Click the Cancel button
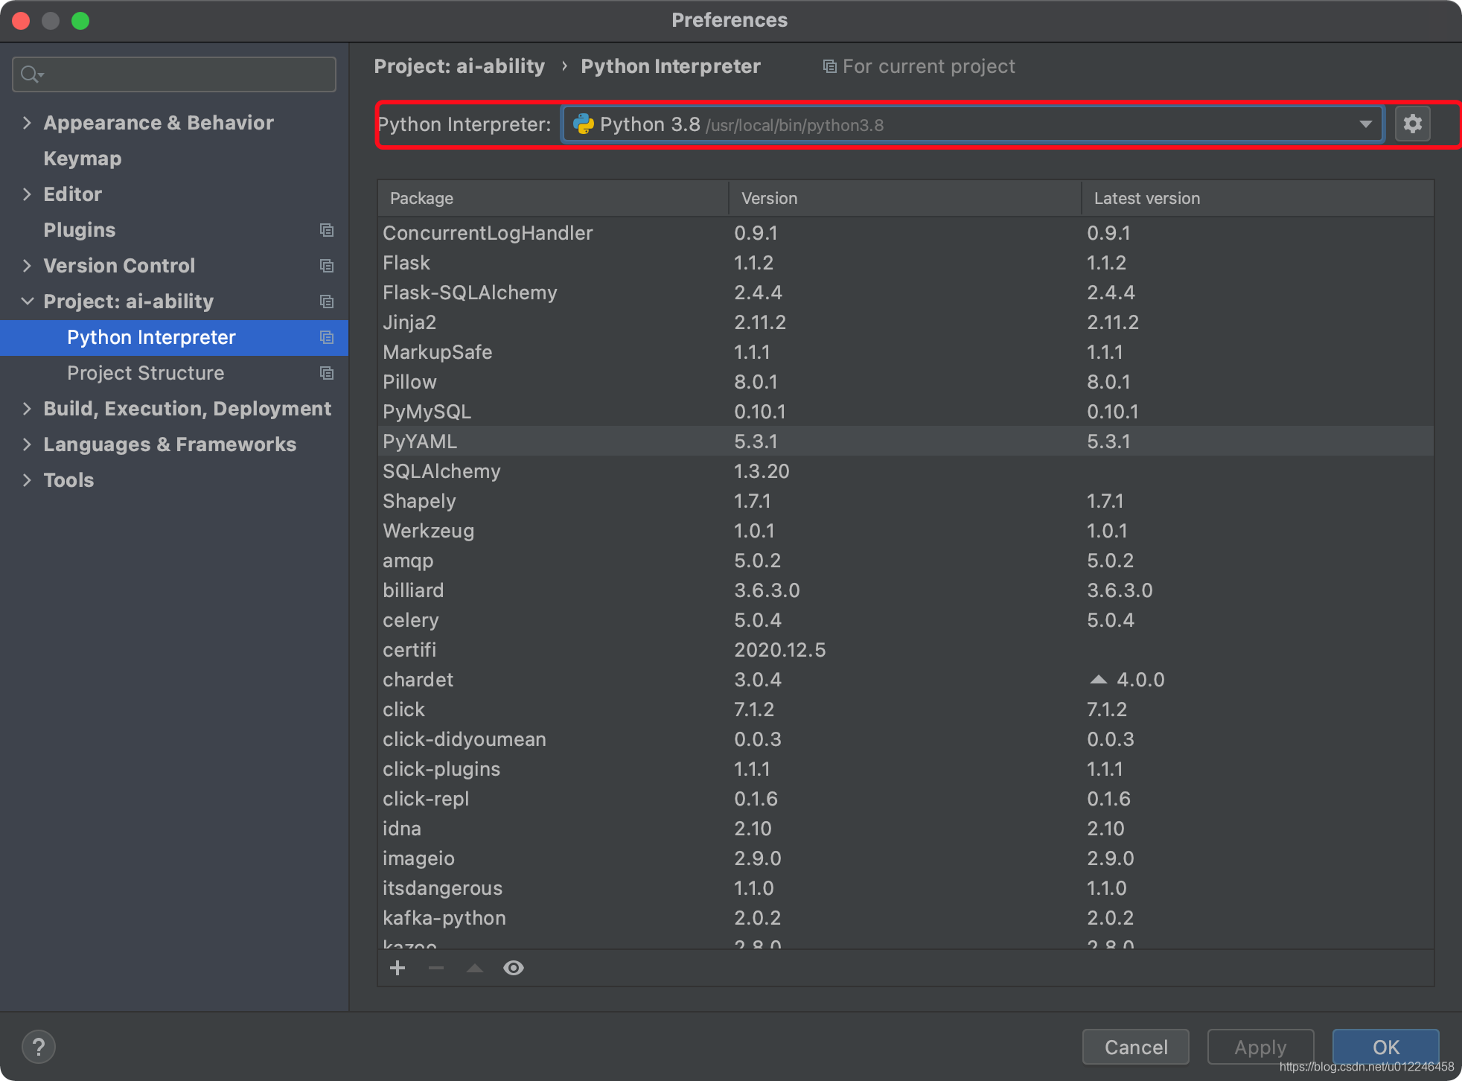The image size is (1462, 1081). (1137, 1046)
